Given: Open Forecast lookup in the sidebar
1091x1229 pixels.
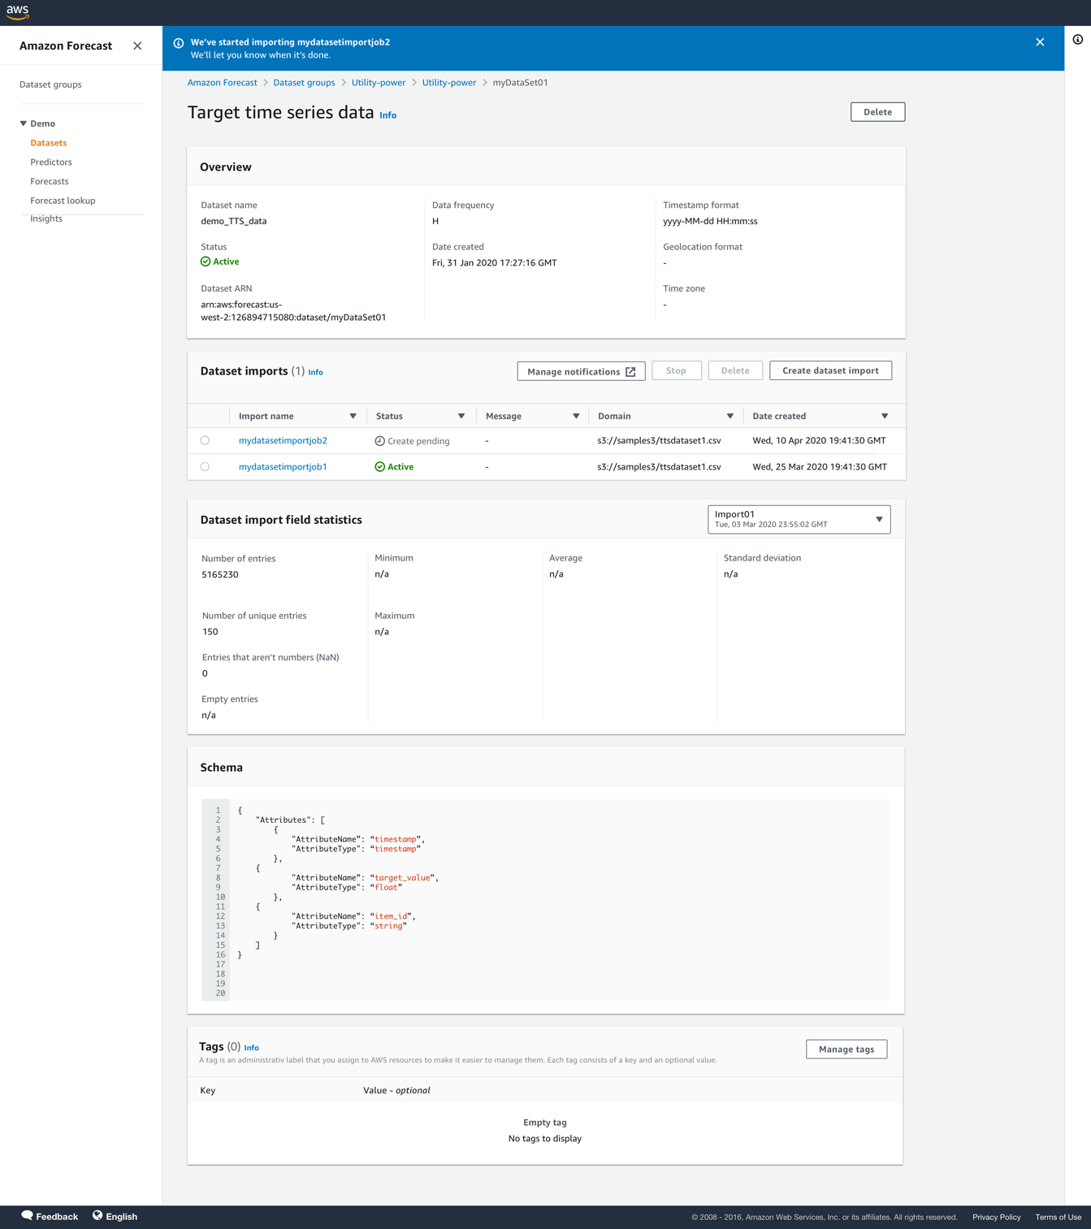Looking at the screenshot, I should (63, 201).
